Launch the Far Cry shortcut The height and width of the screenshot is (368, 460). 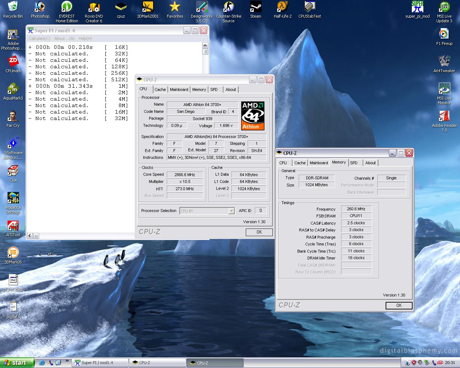coord(13,119)
